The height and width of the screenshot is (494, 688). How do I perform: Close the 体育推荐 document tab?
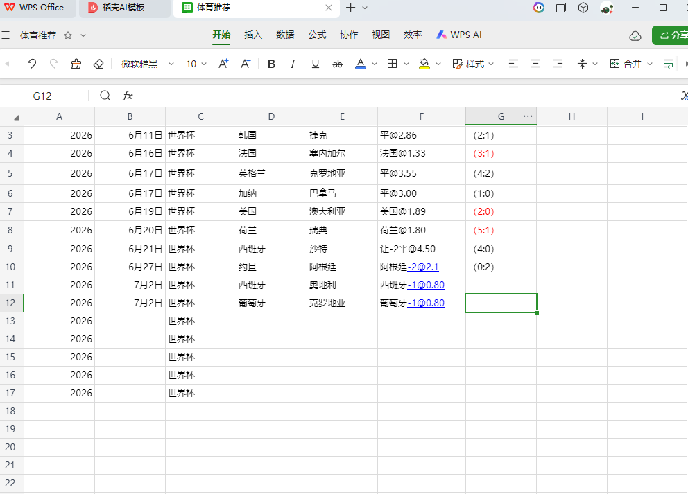328,8
